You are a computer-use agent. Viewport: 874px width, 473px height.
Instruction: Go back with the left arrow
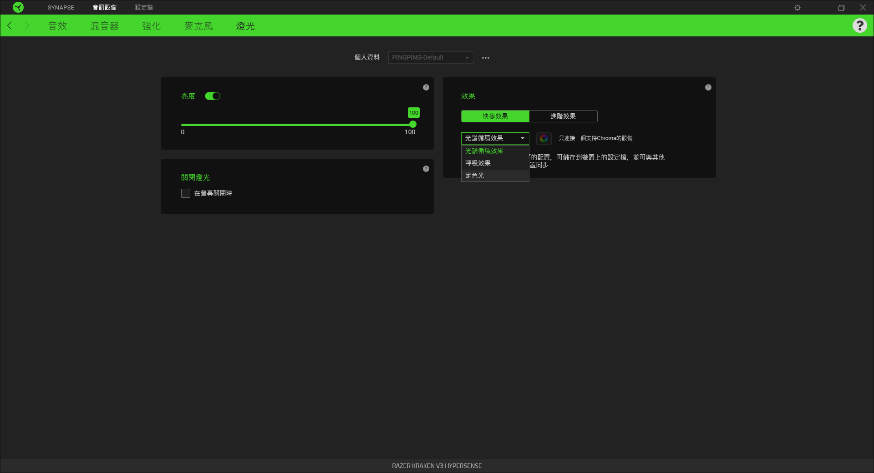click(10, 25)
